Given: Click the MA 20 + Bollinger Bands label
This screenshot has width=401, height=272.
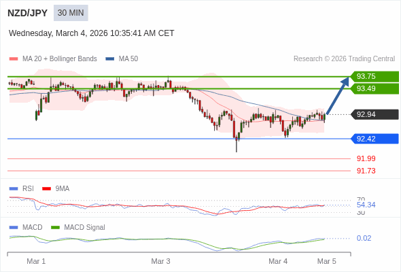Looking at the screenshot, I should coord(60,59).
